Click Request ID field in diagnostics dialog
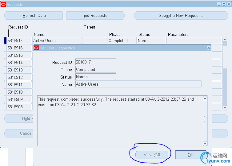 click(x=96, y=62)
